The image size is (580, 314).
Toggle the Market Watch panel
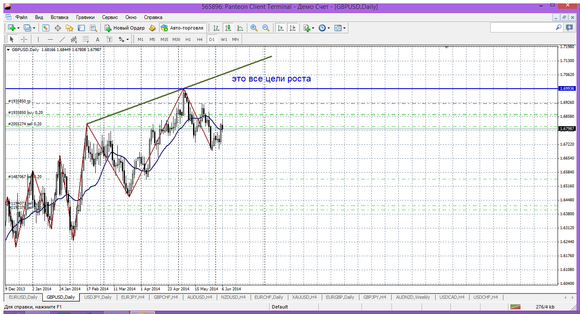tap(46, 28)
